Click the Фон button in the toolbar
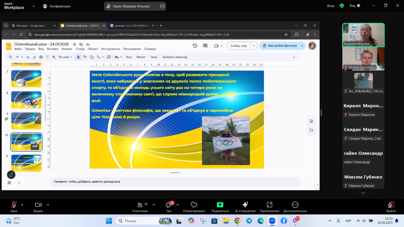 point(129,57)
